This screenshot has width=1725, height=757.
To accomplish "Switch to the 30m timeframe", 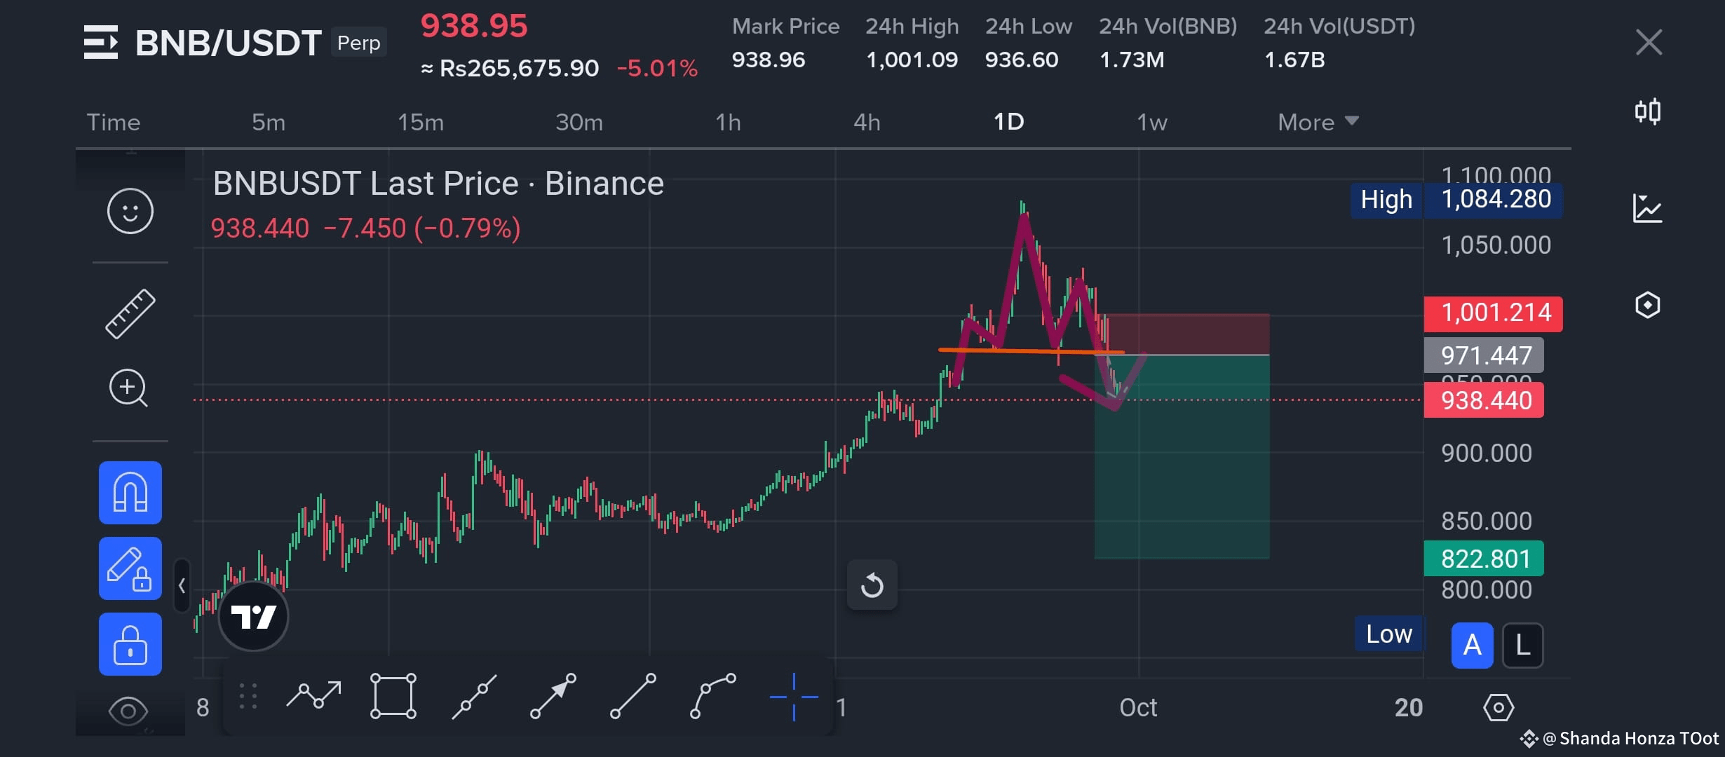I will pos(579,123).
